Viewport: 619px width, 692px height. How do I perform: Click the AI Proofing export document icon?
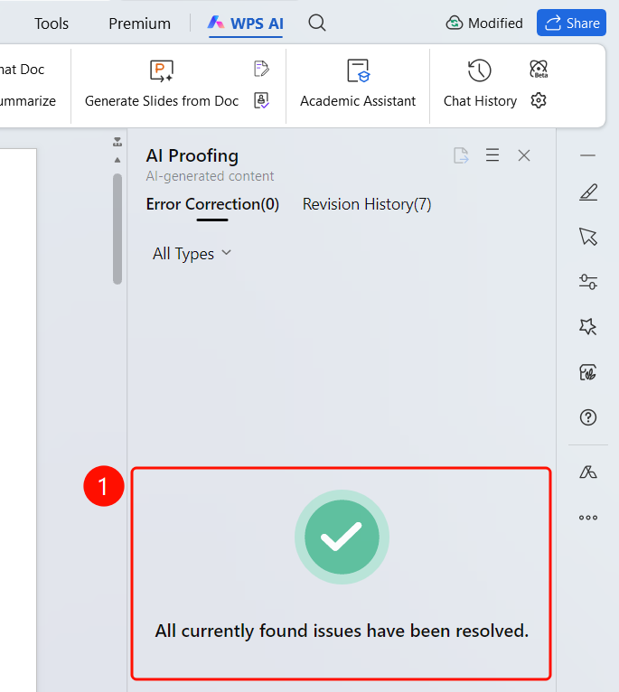[461, 155]
